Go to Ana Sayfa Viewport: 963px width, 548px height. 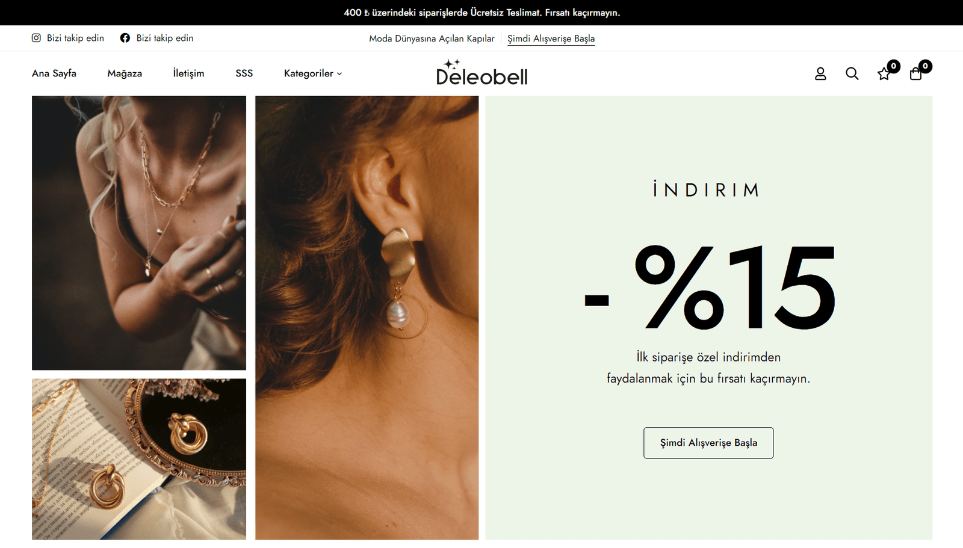point(54,73)
